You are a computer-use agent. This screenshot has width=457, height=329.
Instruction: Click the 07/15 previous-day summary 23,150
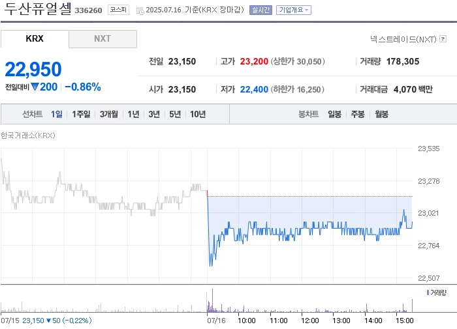click(x=33, y=321)
